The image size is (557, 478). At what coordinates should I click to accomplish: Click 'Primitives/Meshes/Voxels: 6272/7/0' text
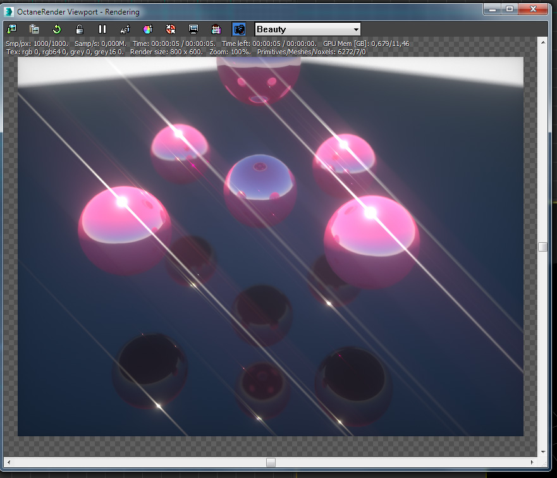pyautogui.click(x=311, y=52)
